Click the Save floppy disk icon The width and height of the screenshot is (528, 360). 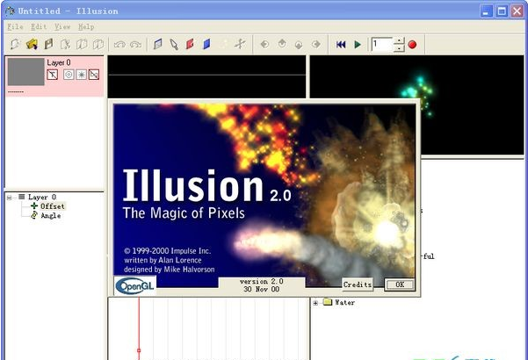pos(48,44)
